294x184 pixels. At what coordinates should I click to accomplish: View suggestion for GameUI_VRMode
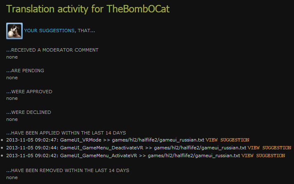227,140
